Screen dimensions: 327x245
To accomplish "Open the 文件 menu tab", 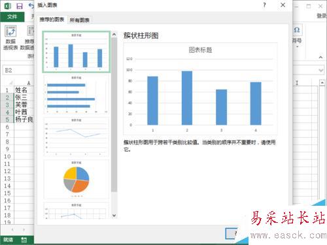I will tap(12, 16).
